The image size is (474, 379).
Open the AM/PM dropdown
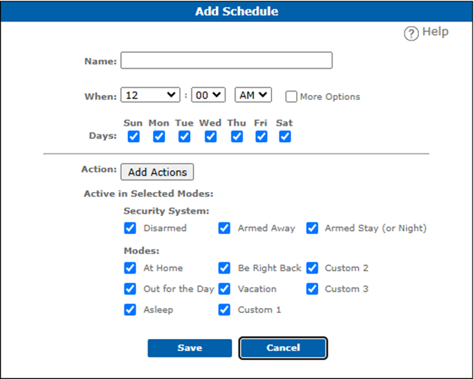253,95
